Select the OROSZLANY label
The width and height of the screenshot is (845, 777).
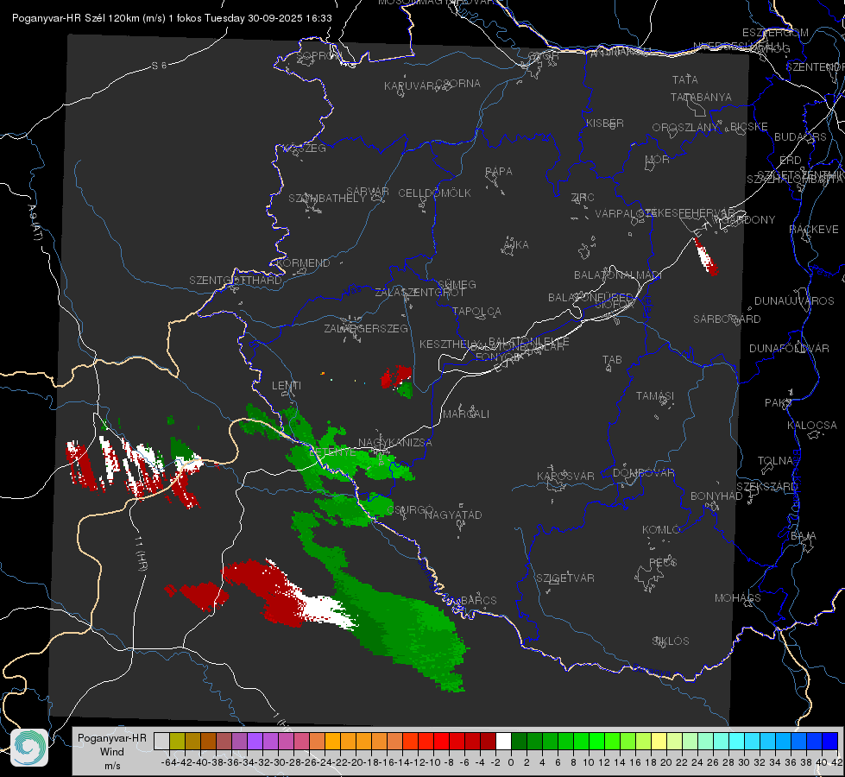pyautogui.click(x=685, y=127)
